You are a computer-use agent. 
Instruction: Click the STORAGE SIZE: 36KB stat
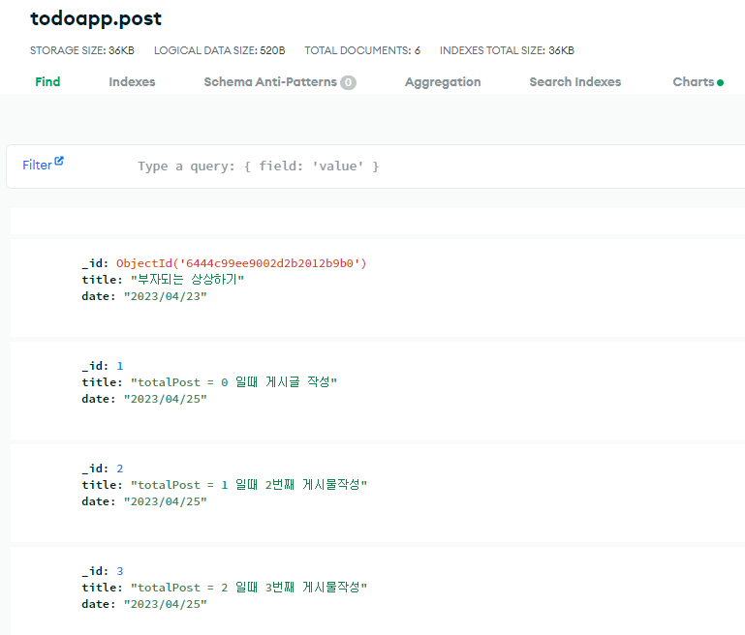pos(82,50)
